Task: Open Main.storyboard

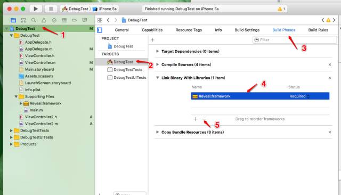Action: click(37, 69)
